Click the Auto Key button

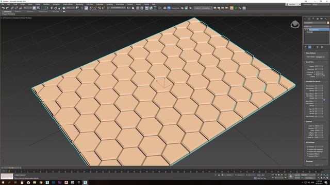297,175
